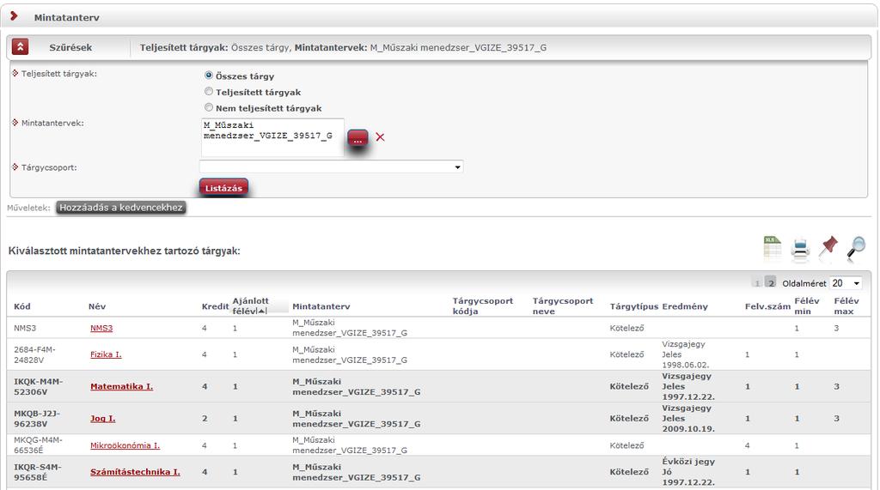Screen dimensions: 880x490
Task: Click 'Hozzáadás a kedvencekhez' button
Action: point(120,208)
